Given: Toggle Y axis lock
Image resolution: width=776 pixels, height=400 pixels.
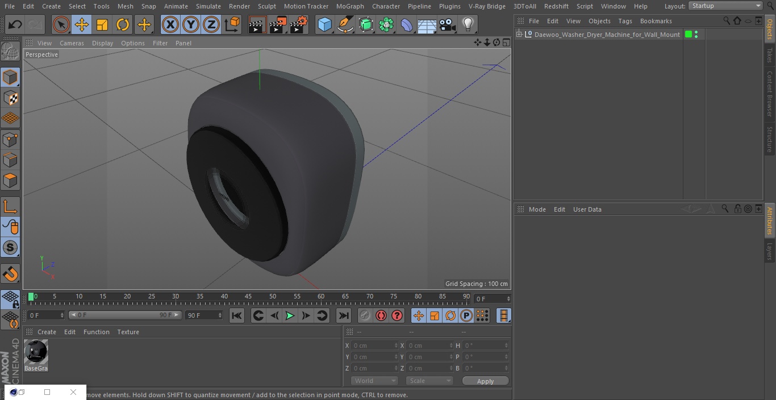Looking at the screenshot, I should (x=191, y=24).
